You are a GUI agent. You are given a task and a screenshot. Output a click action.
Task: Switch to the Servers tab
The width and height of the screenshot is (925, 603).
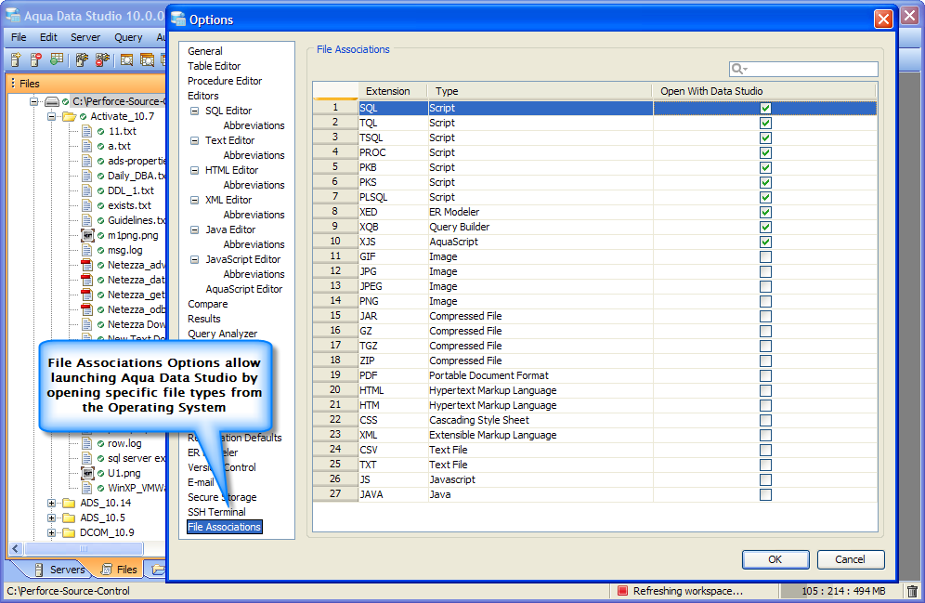59,570
